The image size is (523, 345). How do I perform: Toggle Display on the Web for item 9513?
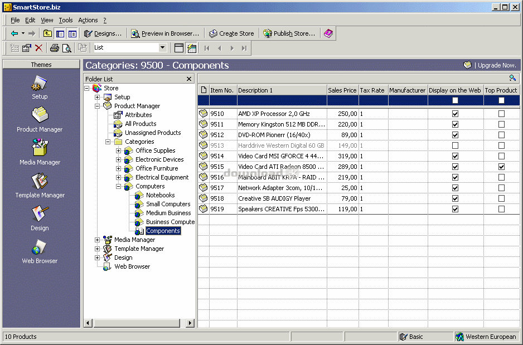[x=455, y=145]
